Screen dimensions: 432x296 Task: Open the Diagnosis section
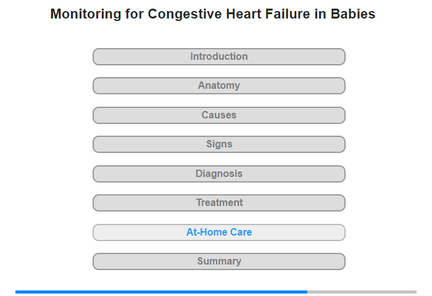(x=219, y=174)
